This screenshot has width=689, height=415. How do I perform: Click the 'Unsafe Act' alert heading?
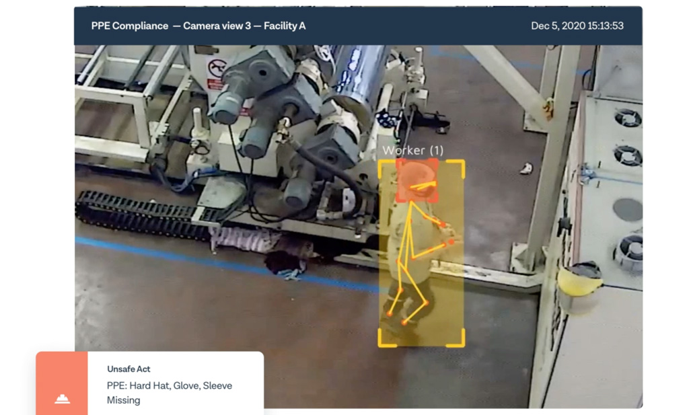tap(129, 369)
